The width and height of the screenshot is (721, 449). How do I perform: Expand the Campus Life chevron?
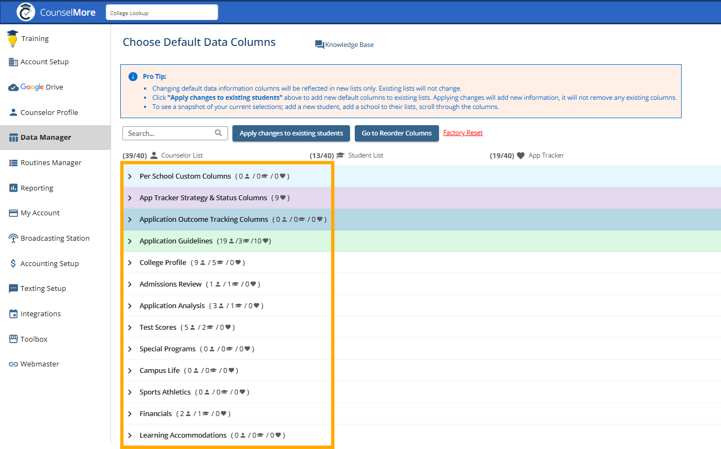pyautogui.click(x=130, y=371)
